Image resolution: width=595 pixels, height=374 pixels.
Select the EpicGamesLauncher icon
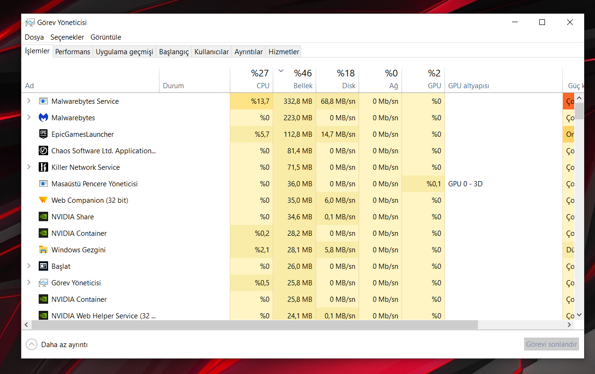[x=43, y=134]
